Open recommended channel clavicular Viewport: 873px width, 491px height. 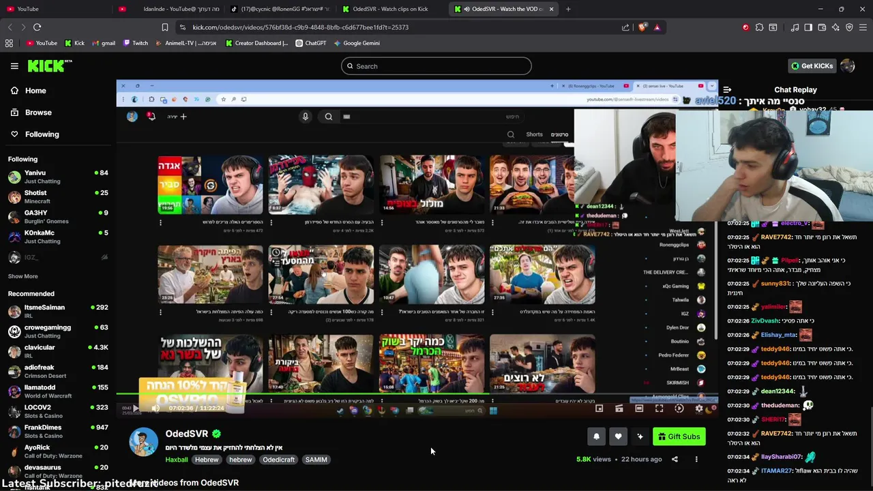58,351
